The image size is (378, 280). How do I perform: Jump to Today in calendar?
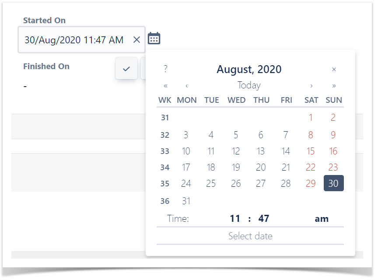pos(249,85)
